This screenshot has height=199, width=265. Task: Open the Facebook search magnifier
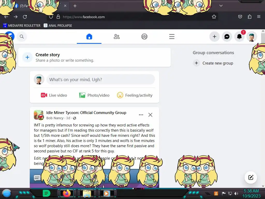click(x=22, y=36)
